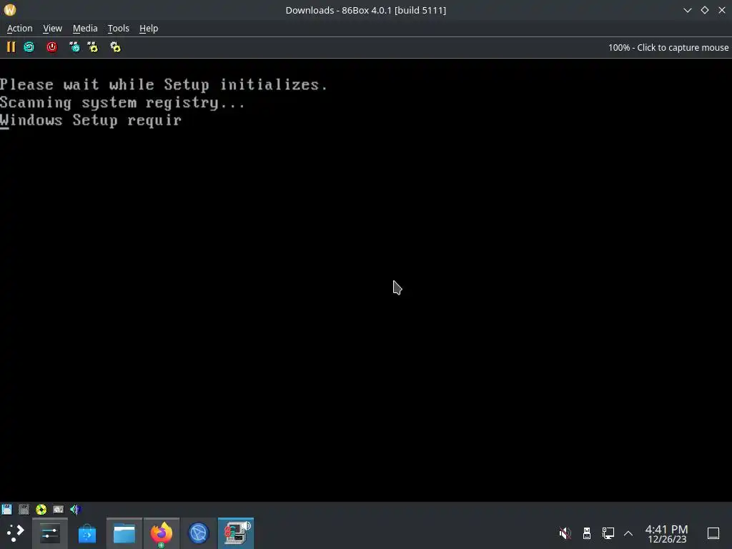The image size is (732, 549).
Task: Open the Media menu
Action: click(x=85, y=29)
